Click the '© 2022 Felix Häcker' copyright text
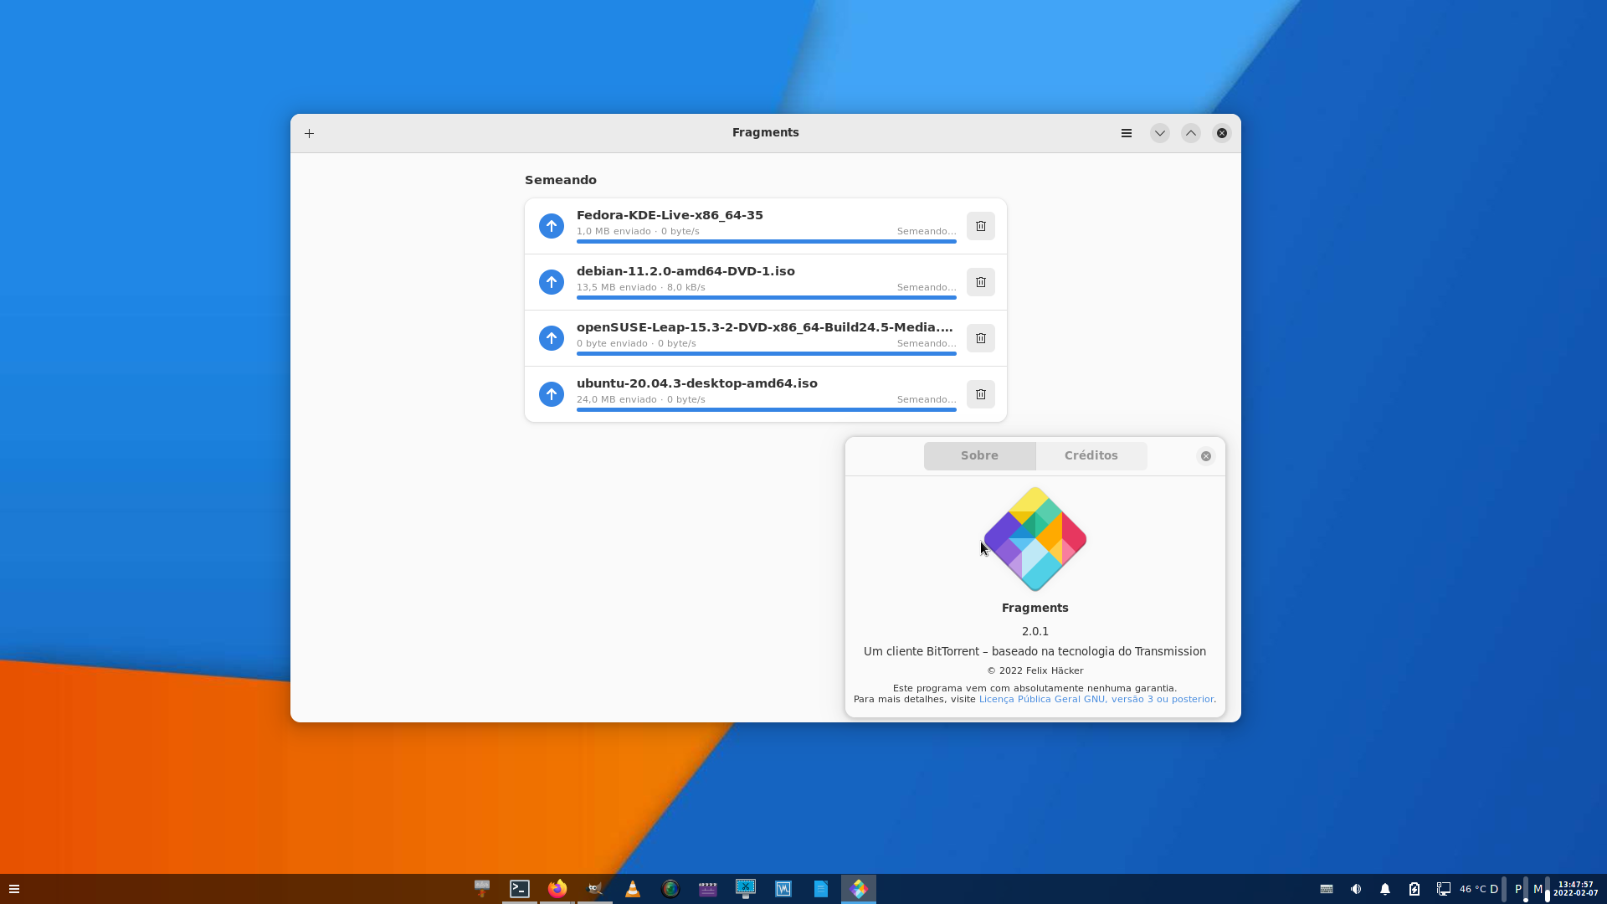The height and width of the screenshot is (904, 1607). coord(1035,670)
